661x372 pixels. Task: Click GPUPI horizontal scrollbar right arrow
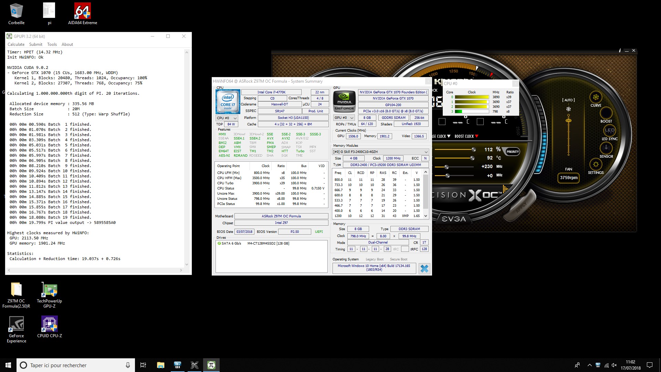181,270
